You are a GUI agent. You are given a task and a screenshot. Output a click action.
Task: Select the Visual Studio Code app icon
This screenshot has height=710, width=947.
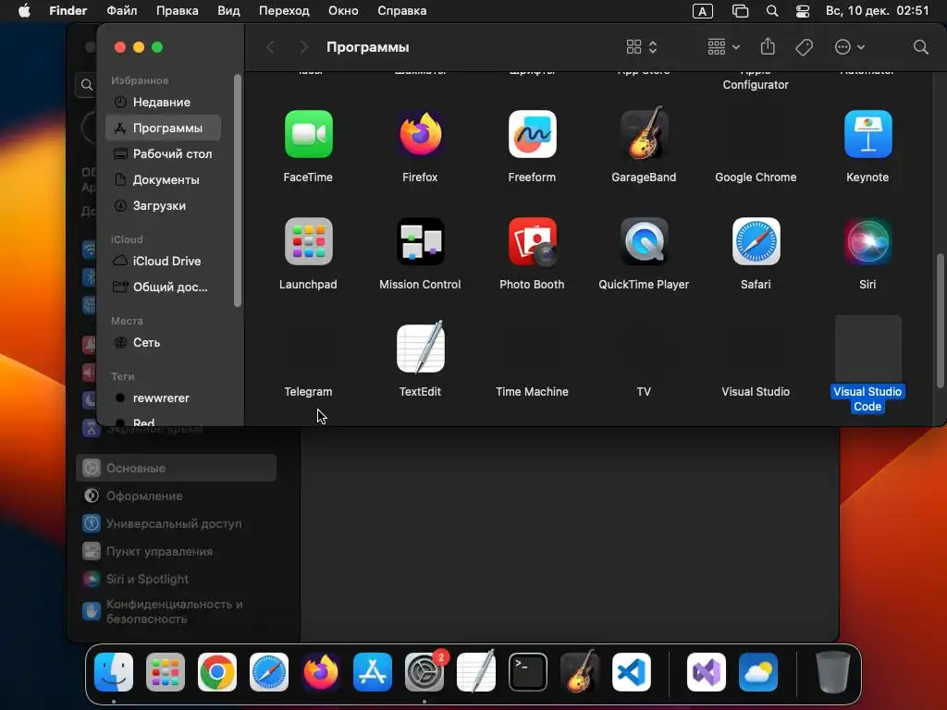867,349
